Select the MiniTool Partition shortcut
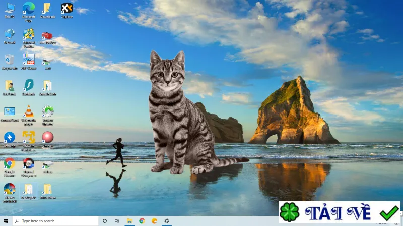This screenshot has height=226, width=403. 29,38
